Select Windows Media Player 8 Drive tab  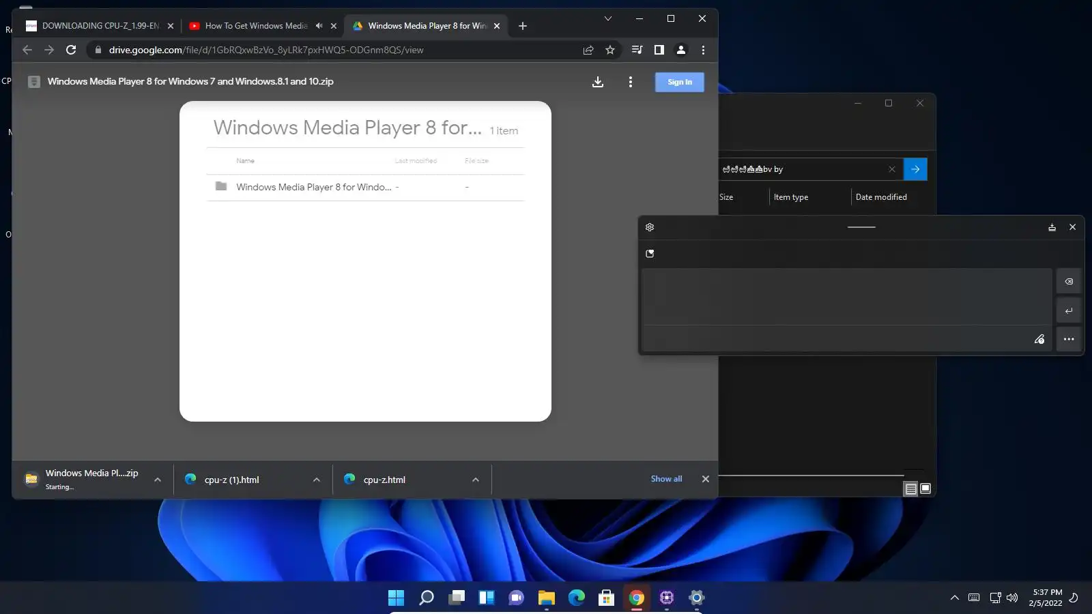(427, 26)
